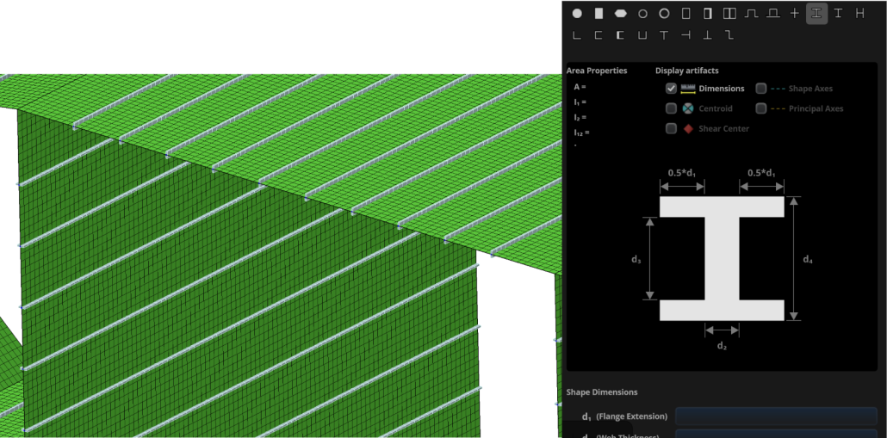The width and height of the screenshot is (887, 438).
Task: Select the solid circle cross-section shape
Action: coord(577,14)
